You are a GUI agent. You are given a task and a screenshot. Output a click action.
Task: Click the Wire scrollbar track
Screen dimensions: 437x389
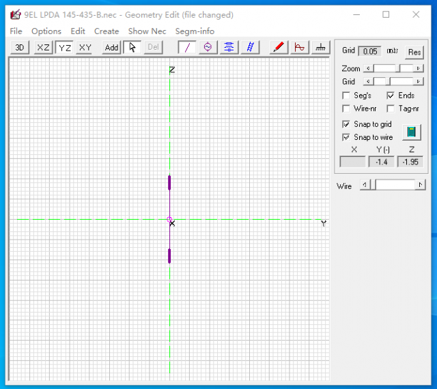(396, 185)
